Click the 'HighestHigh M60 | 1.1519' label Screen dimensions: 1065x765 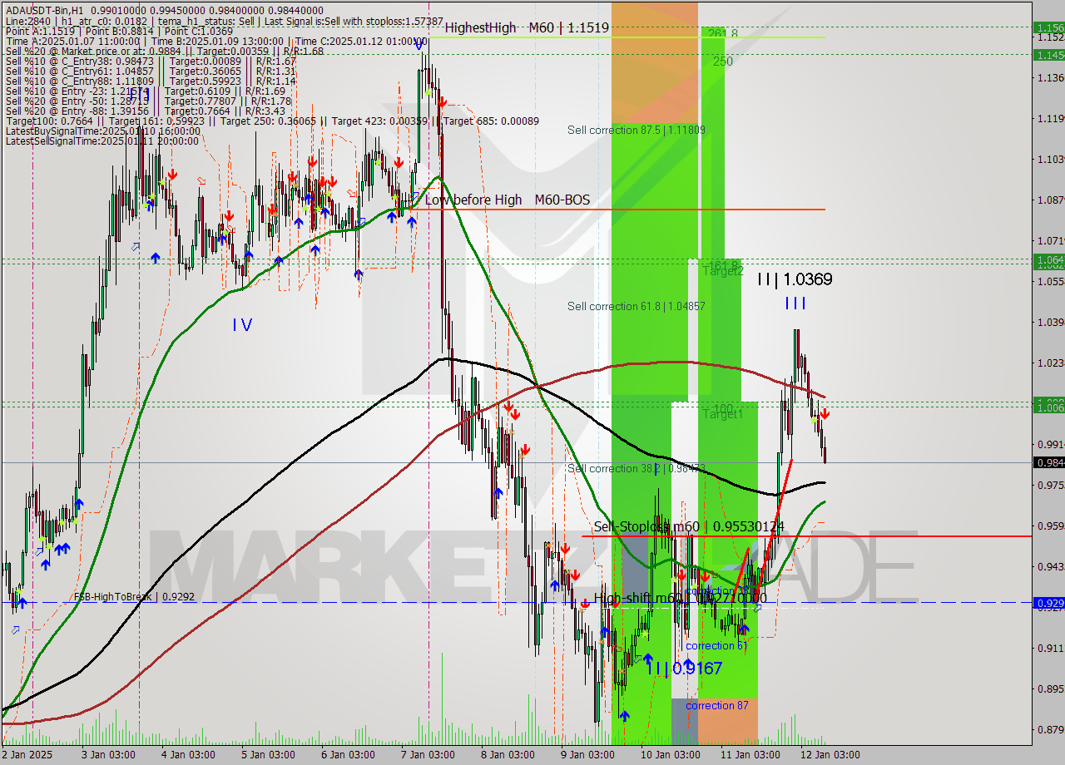527,27
